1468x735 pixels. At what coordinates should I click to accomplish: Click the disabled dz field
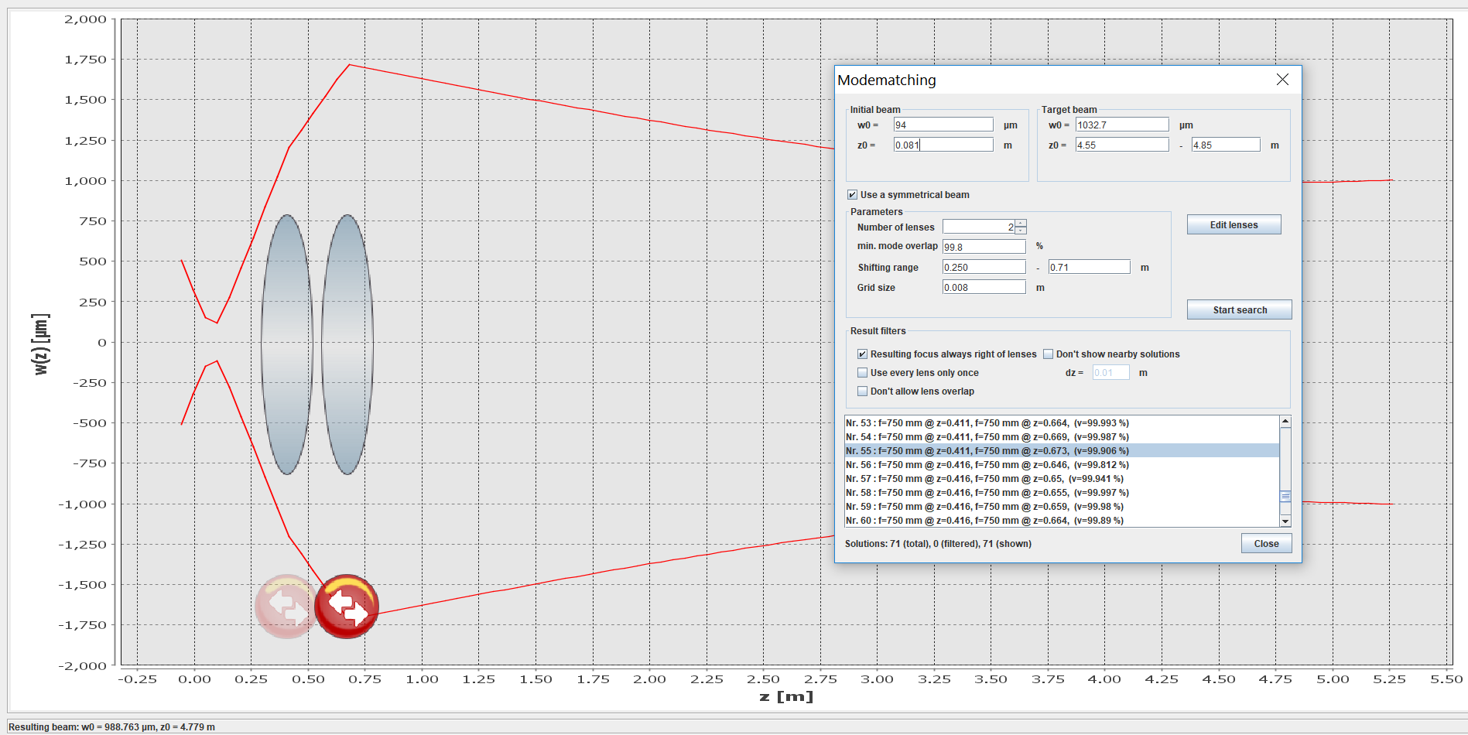tap(1110, 373)
